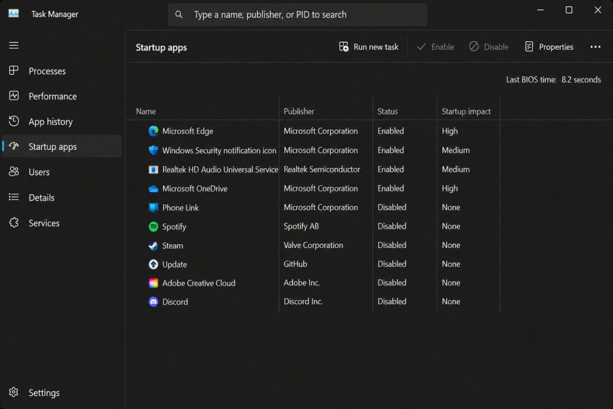Open the hamburger navigation menu
Image resolution: width=613 pixels, height=409 pixels.
[14, 46]
